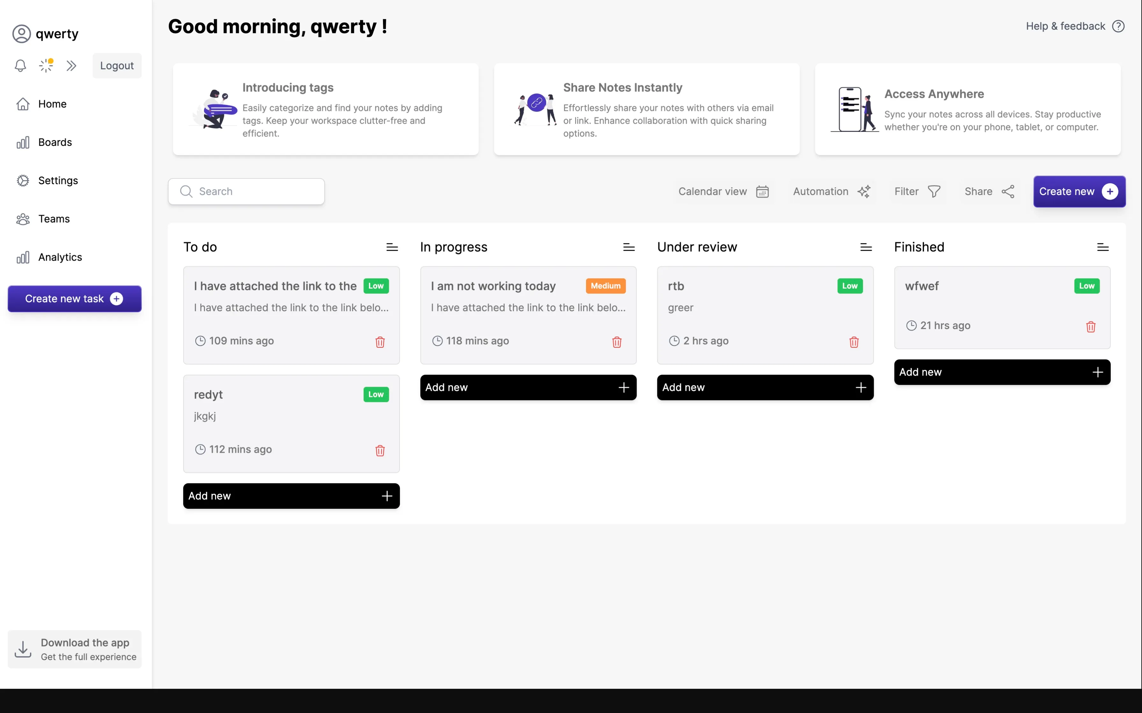Click the 'greer' description text
Viewport: 1142px width, 713px height.
[680, 307]
